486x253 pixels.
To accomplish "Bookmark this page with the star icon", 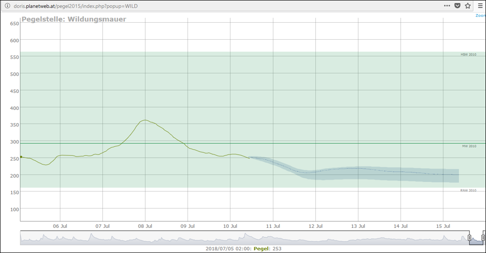I will click(x=468, y=6).
